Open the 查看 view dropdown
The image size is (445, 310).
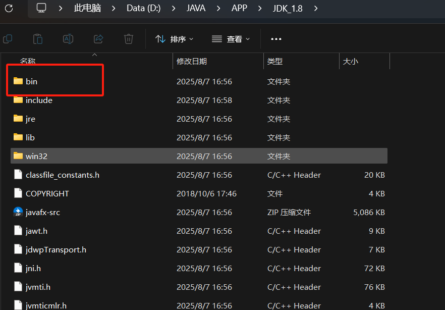click(x=231, y=39)
